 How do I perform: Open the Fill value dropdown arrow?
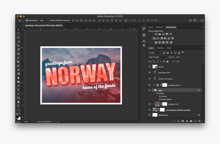point(182,61)
